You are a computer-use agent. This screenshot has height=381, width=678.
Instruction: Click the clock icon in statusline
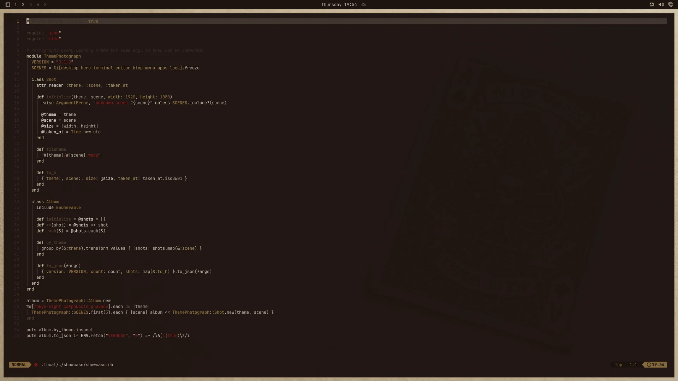click(649, 365)
